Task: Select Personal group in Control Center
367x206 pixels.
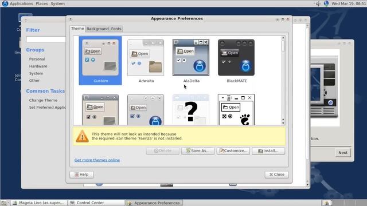Action: (37, 59)
